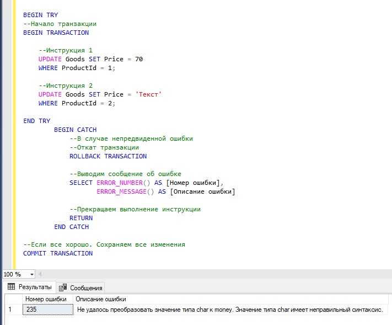The height and width of the screenshot is (325, 392).
Task: Click the Описание ошибки column header
Action: 100,299
